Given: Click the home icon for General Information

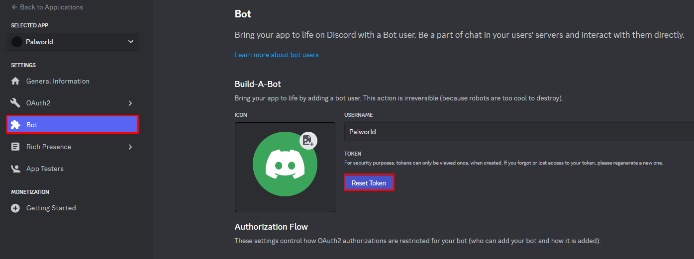Looking at the screenshot, I should (16, 81).
